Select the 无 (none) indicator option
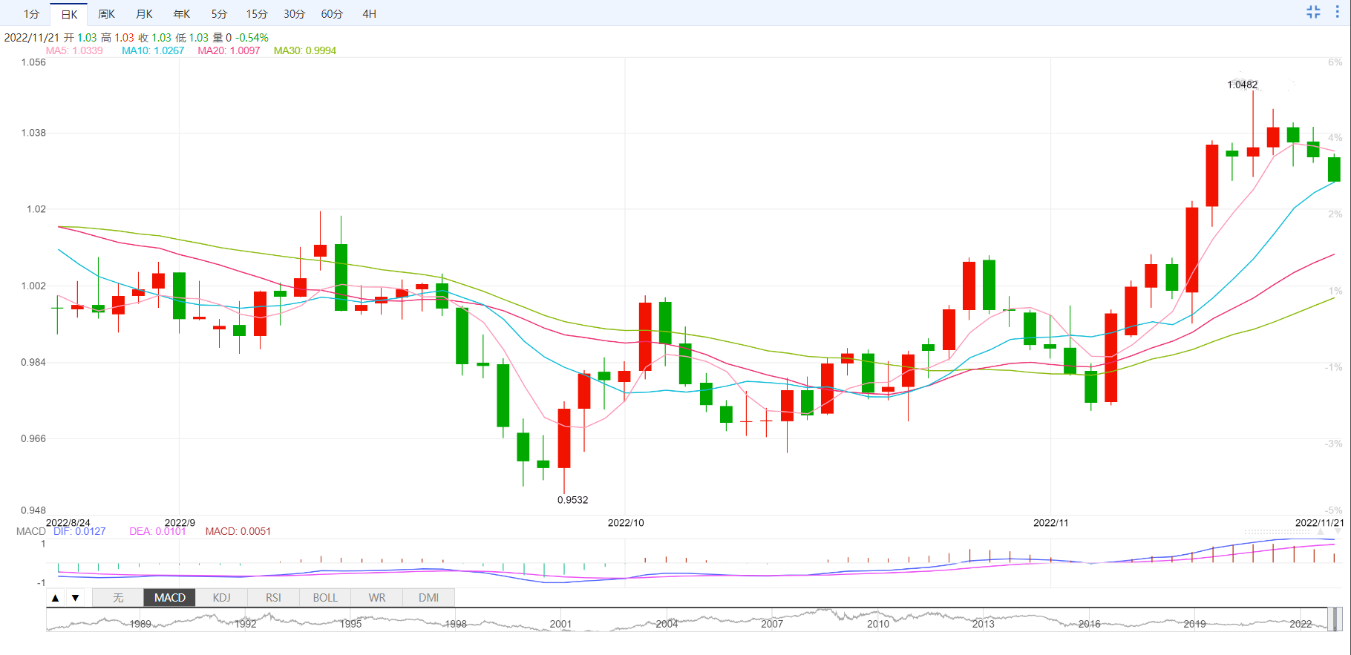The width and height of the screenshot is (1351, 655). point(118,598)
